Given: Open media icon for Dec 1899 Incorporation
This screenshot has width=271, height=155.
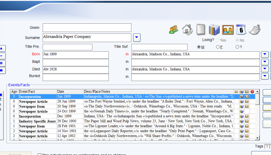Looking at the screenshot, I should pyautogui.click(x=247, y=116).
